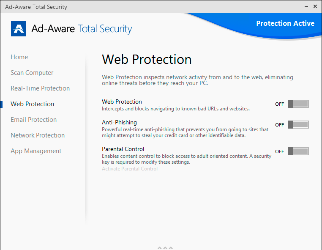Click the Ad-Aware Total Security brand title
The height and width of the screenshot is (250, 322).
coord(82,29)
